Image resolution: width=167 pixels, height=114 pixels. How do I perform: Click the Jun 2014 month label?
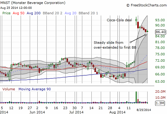[37, 112]
